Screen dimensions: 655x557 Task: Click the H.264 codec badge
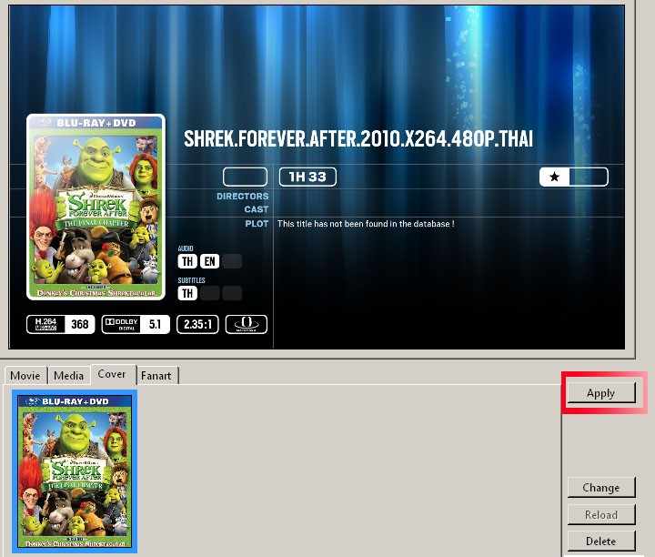61,324
